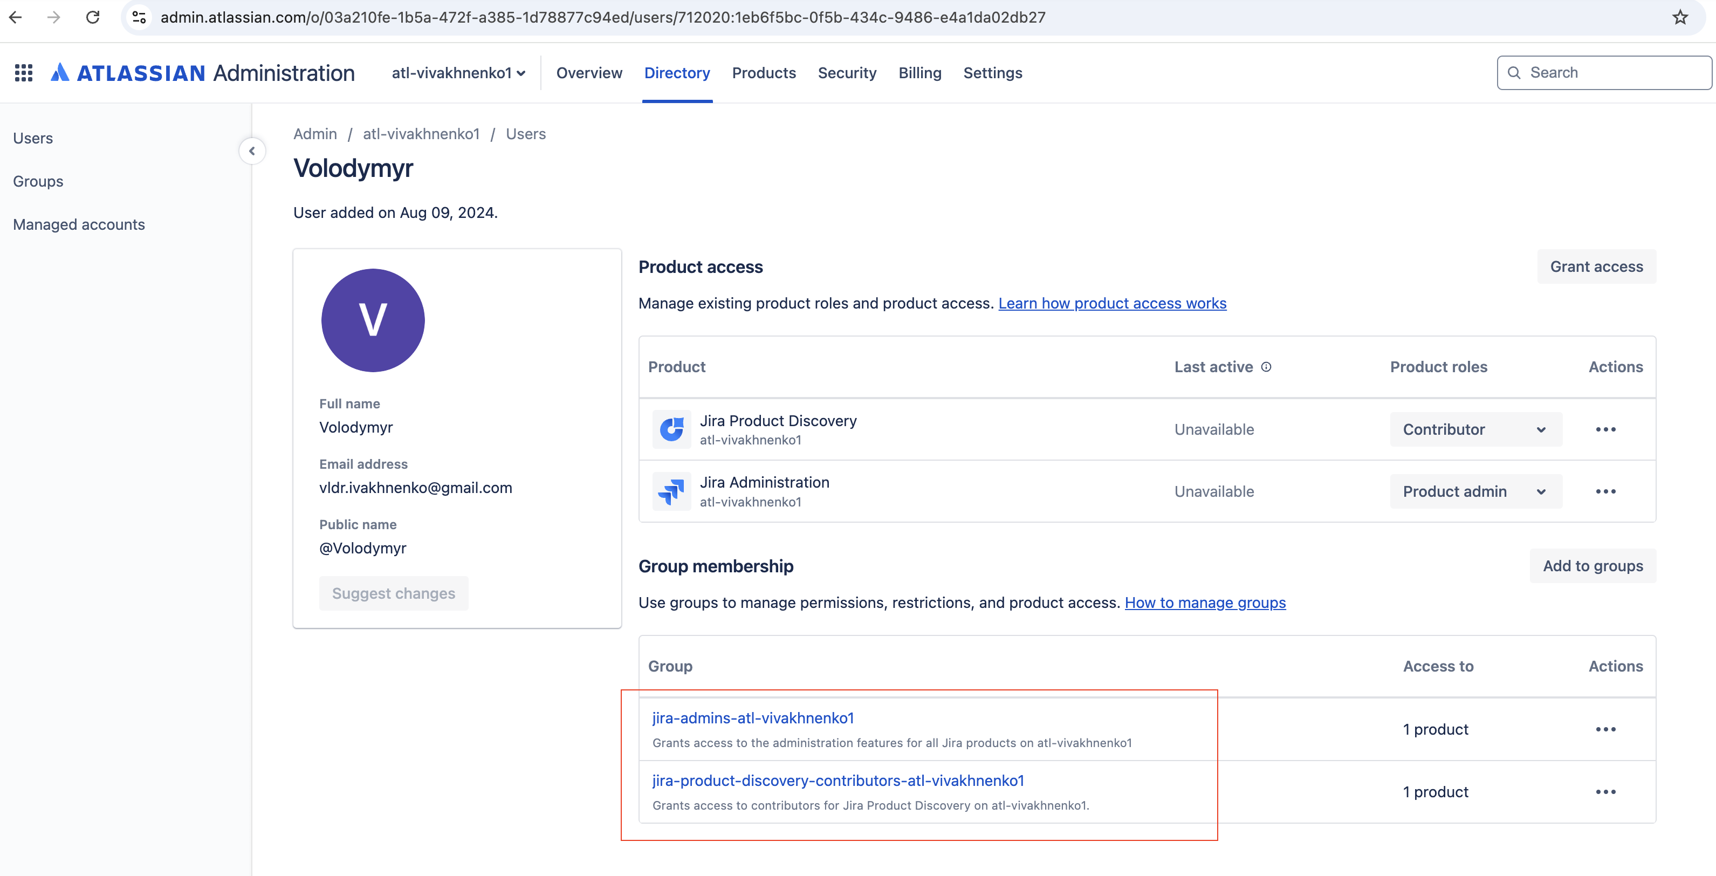Screen dimensions: 1716x876
Task: Click the purple V user avatar
Action: click(x=373, y=320)
